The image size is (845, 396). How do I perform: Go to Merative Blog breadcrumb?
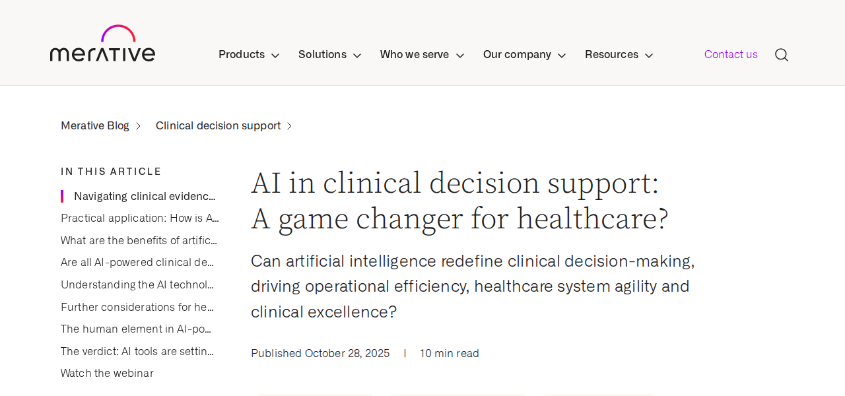click(95, 126)
